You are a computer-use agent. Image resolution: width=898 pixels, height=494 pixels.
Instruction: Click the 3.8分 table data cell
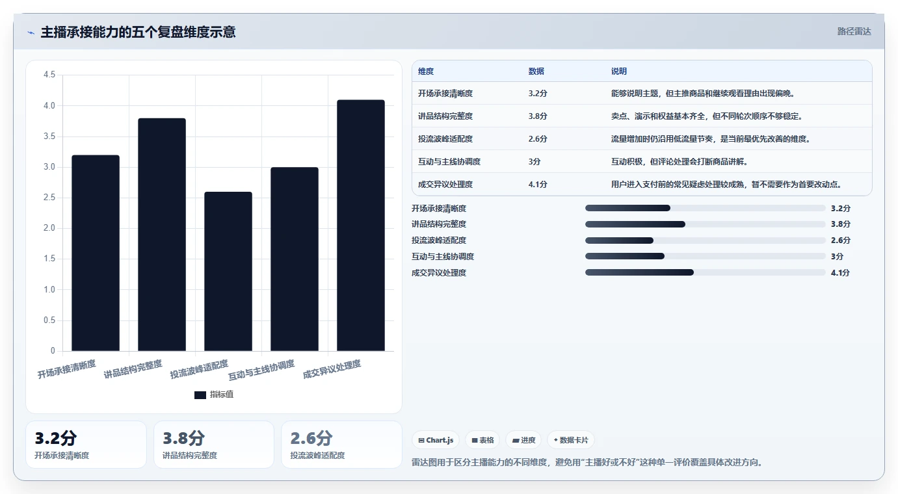(x=538, y=116)
